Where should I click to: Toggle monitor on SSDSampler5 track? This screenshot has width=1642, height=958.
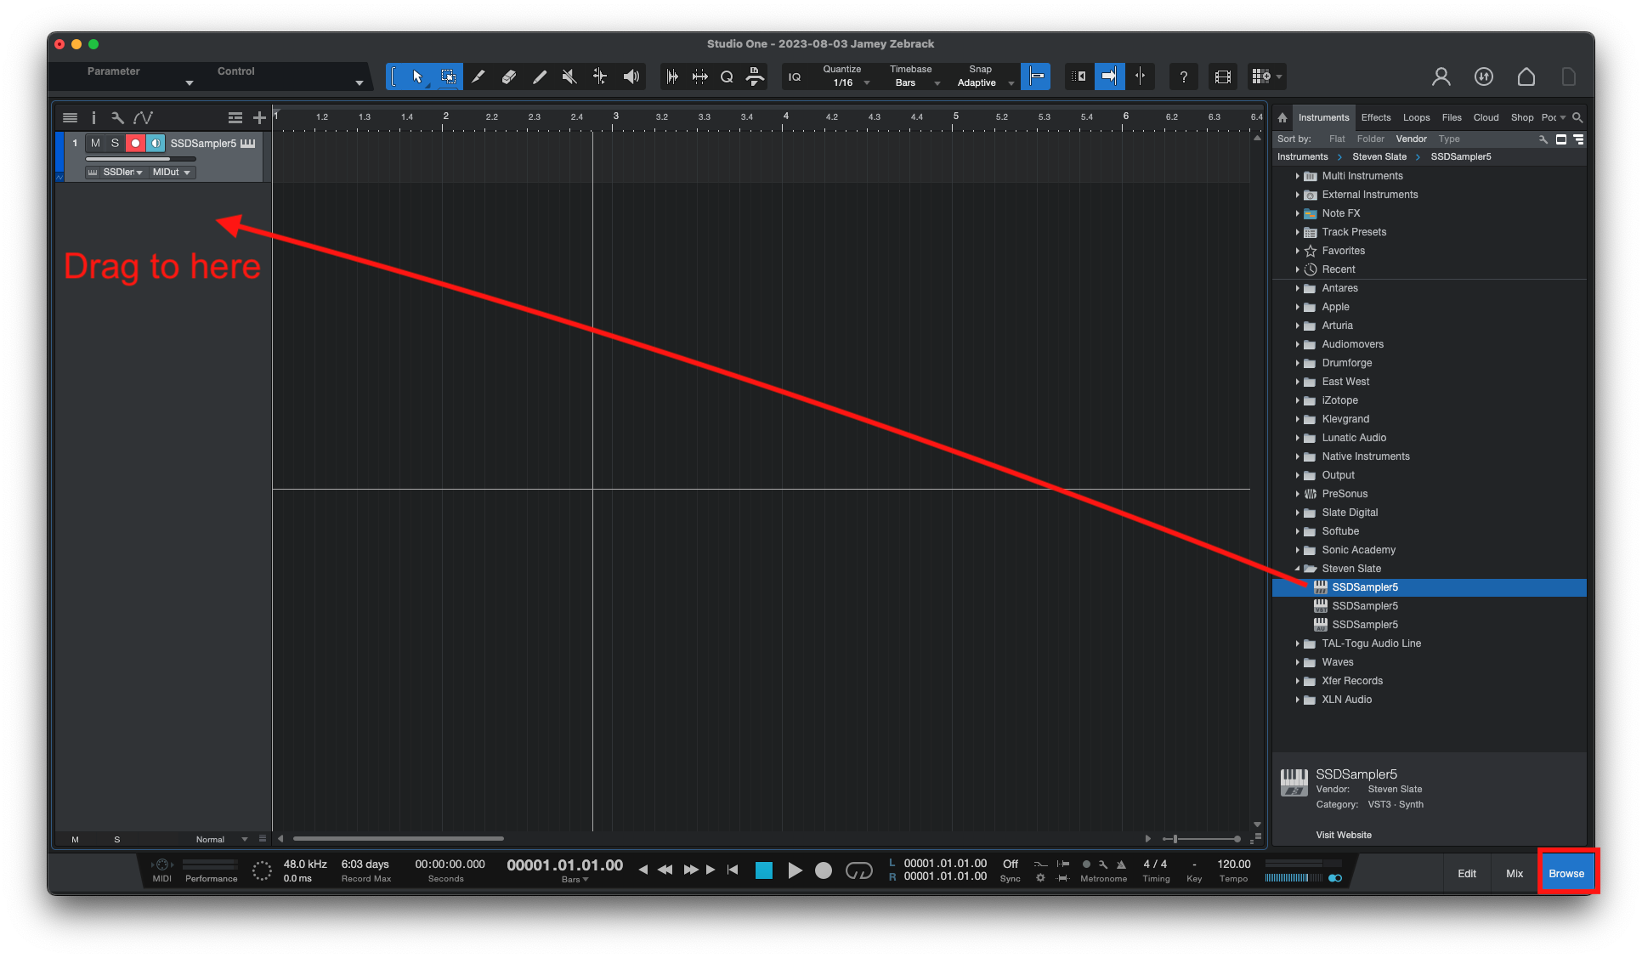point(156,143)
